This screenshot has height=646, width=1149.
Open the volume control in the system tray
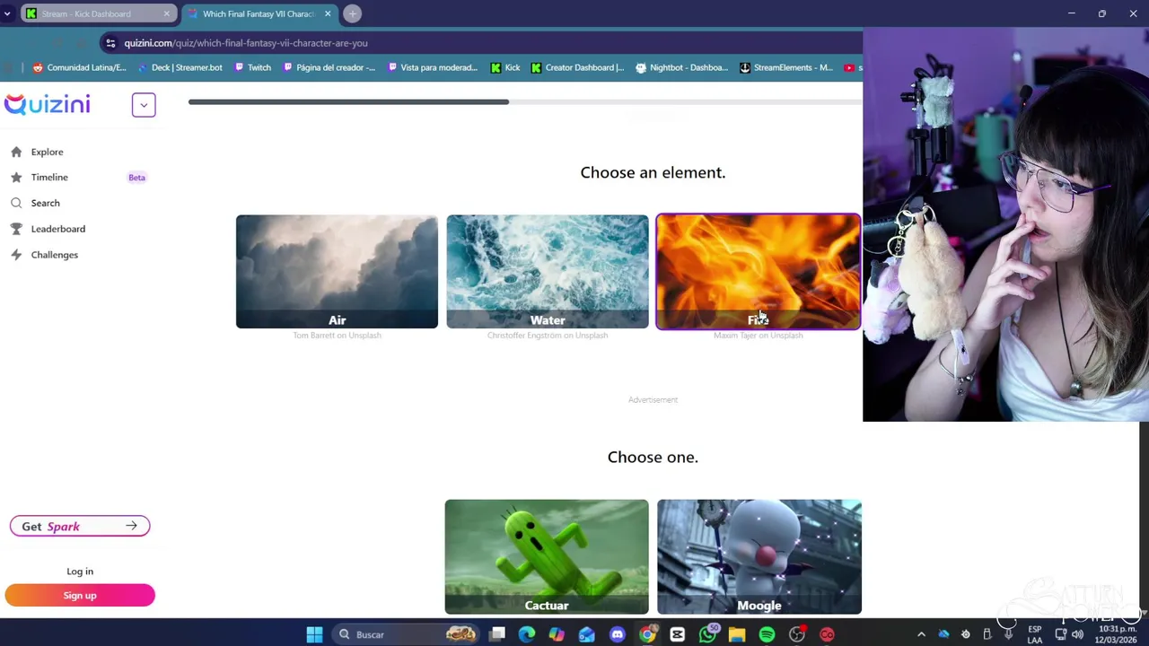point(1077,634)
